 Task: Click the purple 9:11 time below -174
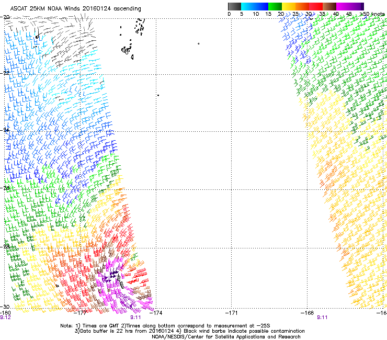(135, 318)
